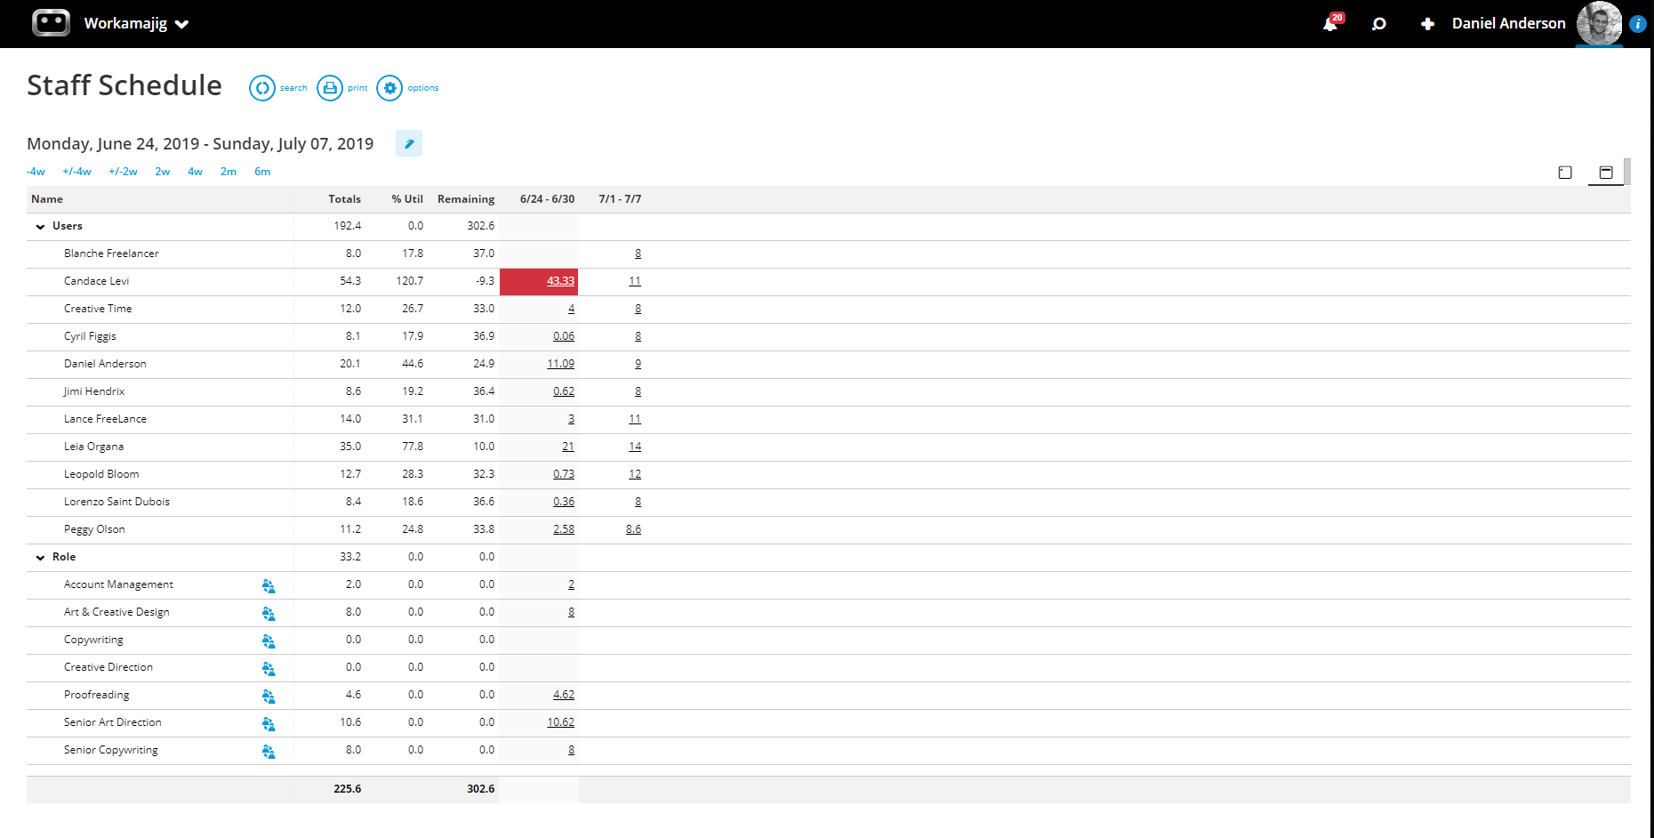Viewport: 1654px width, 838px height.
Task: Select the +/-4w range link
Action: pyautogui.click(x=76, y=172)
